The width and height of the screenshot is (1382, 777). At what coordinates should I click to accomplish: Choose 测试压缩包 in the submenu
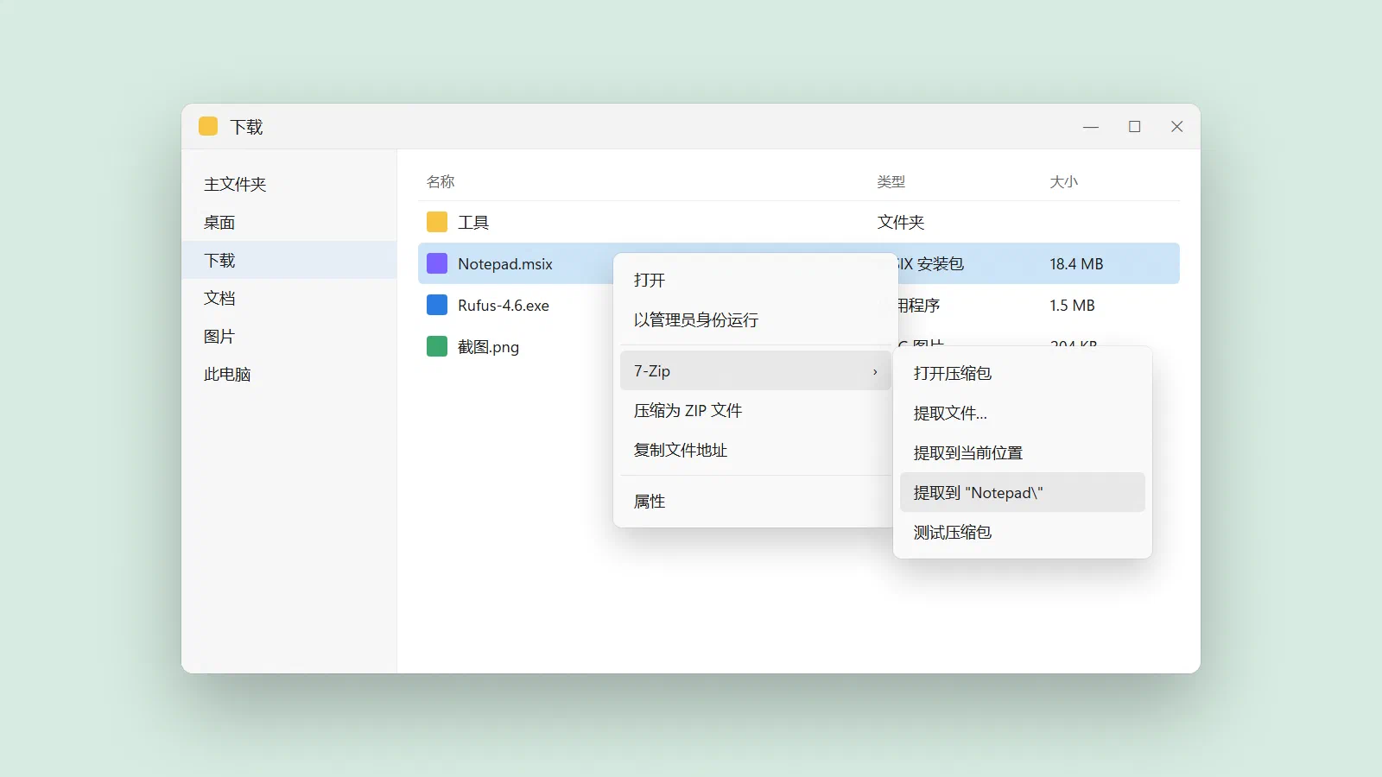[1023, 532]
